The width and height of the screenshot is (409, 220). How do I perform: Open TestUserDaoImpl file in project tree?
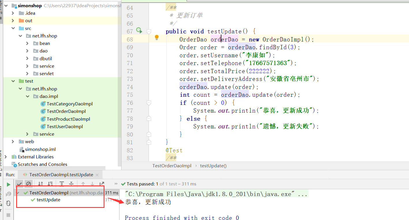[x=65, y=126]
